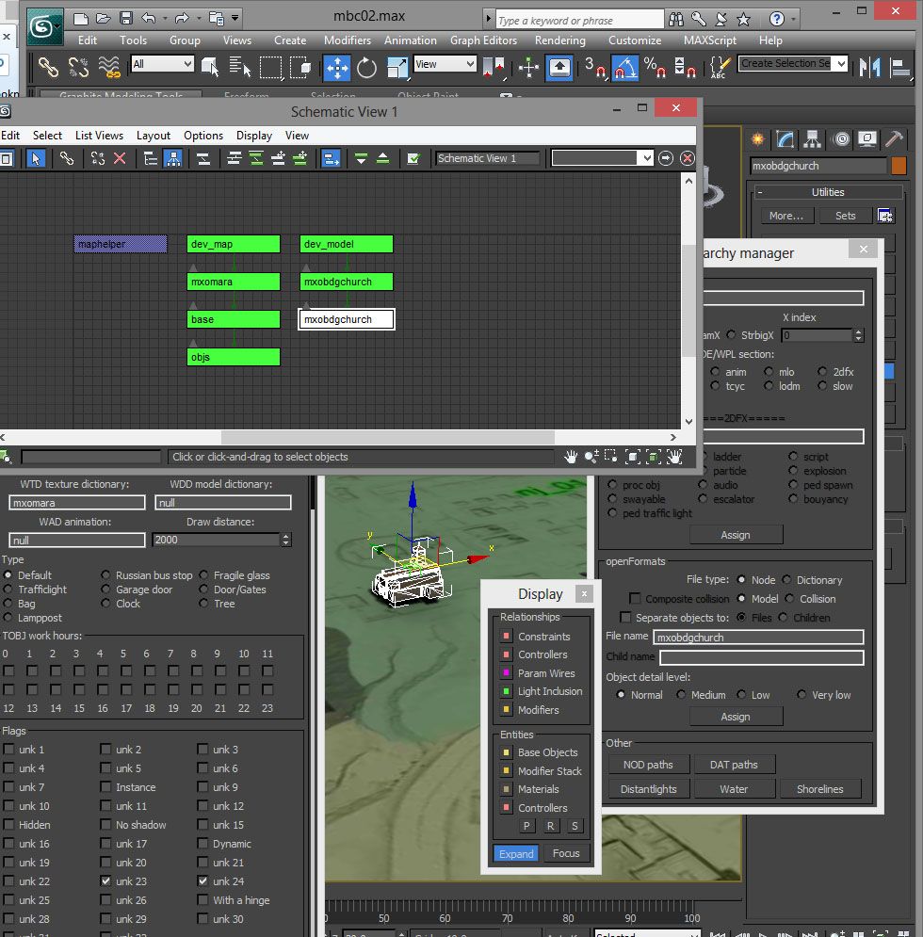Viewport: 923px width, 937px height.
Task: Click the Pan hand icon in Schematic View
Action: tap(571, 457)
